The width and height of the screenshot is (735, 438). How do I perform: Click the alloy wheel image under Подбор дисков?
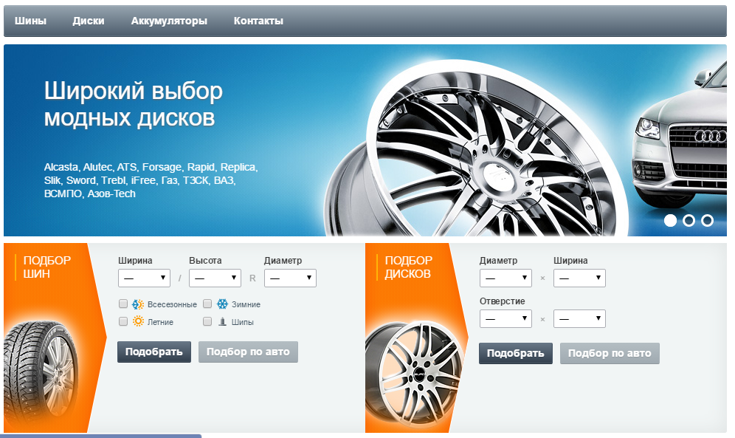tap(413, 373)
